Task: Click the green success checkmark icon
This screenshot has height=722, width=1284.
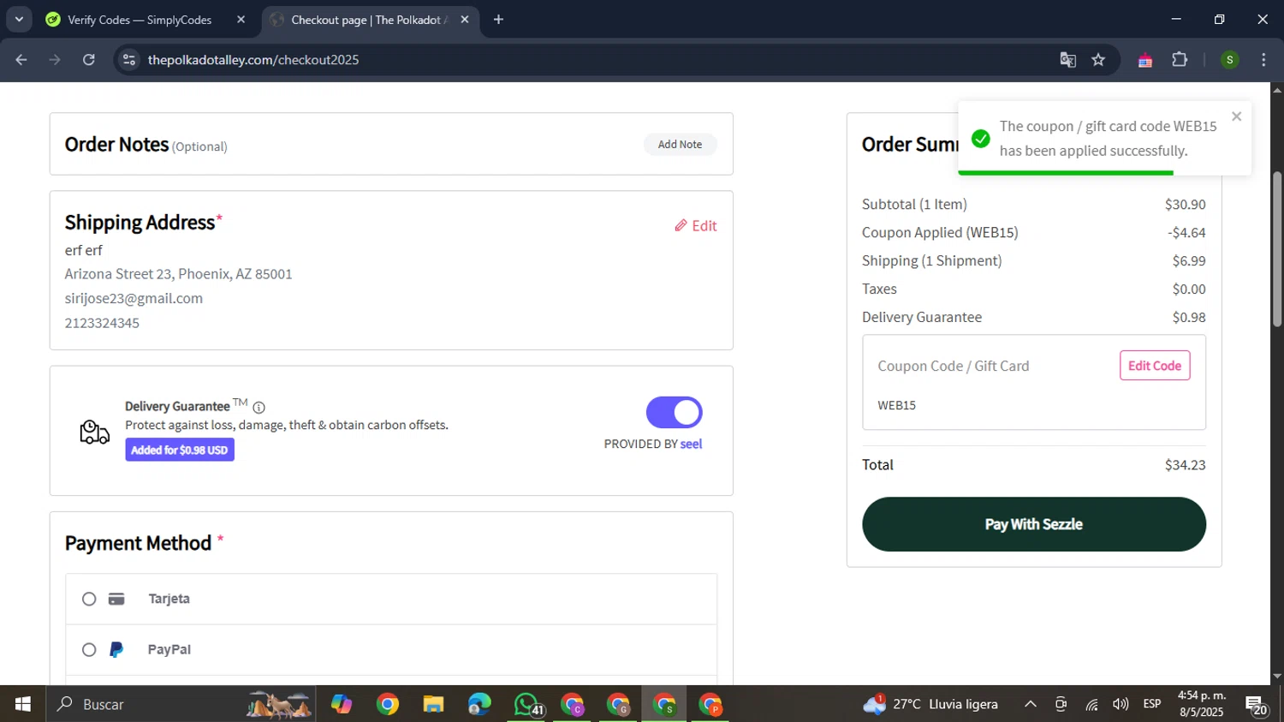Action: coord(981,139)
